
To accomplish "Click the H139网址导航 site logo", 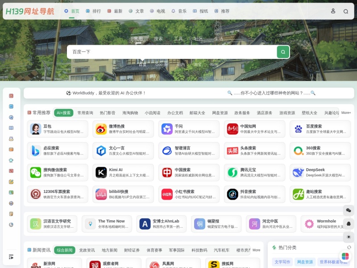I will pos(30,11).
